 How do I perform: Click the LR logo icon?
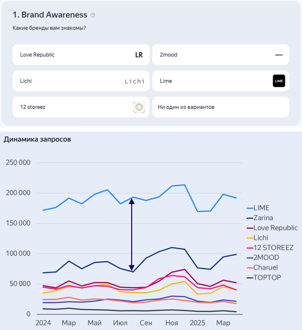pos(139,55)
